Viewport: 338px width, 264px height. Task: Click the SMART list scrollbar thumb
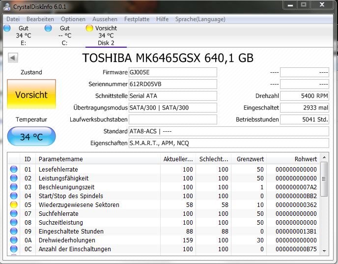click(324, 179)
